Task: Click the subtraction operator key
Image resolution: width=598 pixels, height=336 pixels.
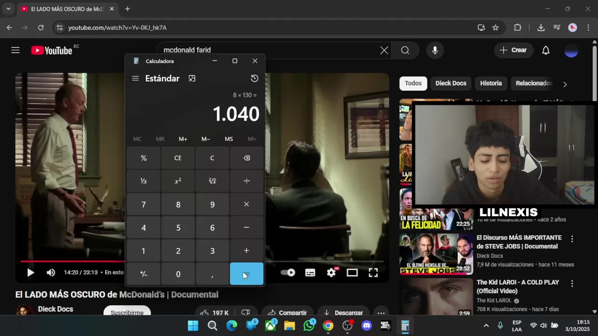Action: coord(247,228)
